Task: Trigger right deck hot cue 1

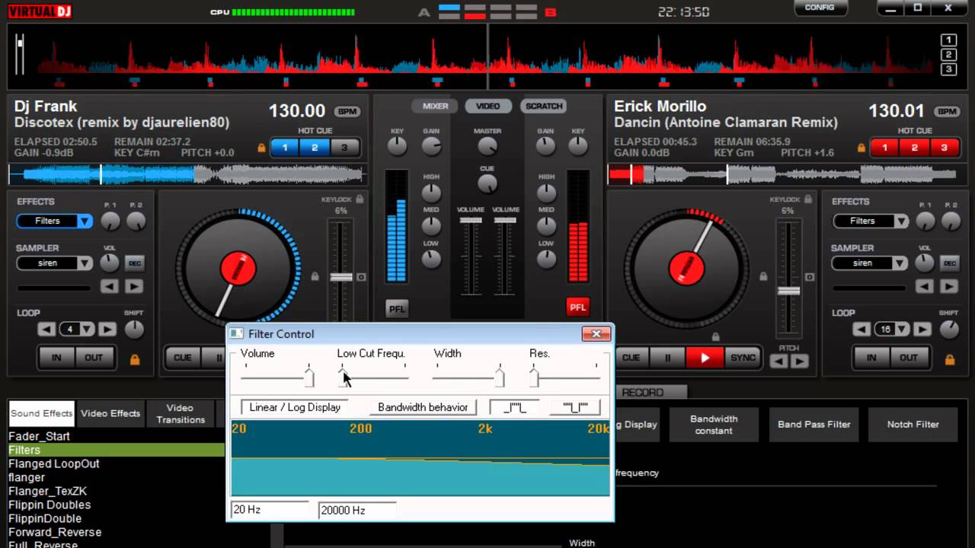Action: 885,148
